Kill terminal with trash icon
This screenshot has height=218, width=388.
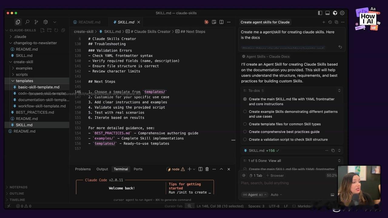207,169
